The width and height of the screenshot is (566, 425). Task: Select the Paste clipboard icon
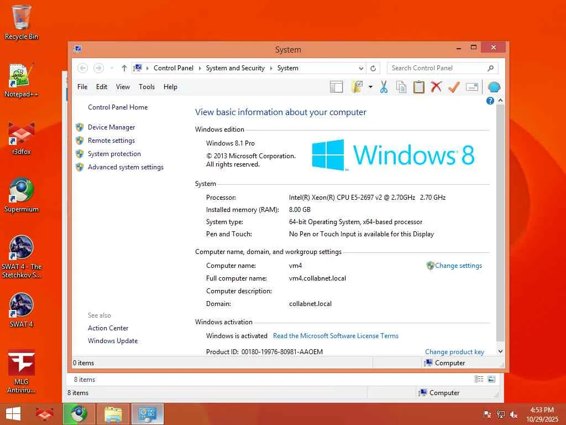[418, 87]
